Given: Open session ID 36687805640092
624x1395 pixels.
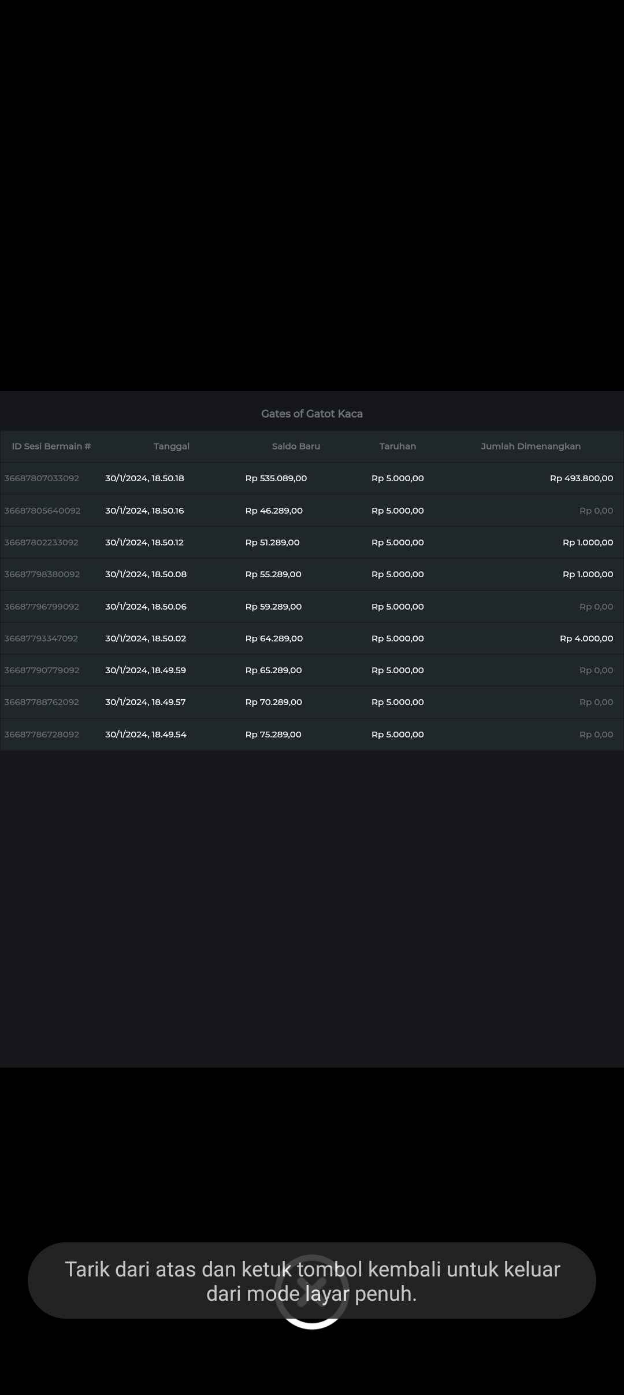Looking at the screenshot, I should point(42,511).
